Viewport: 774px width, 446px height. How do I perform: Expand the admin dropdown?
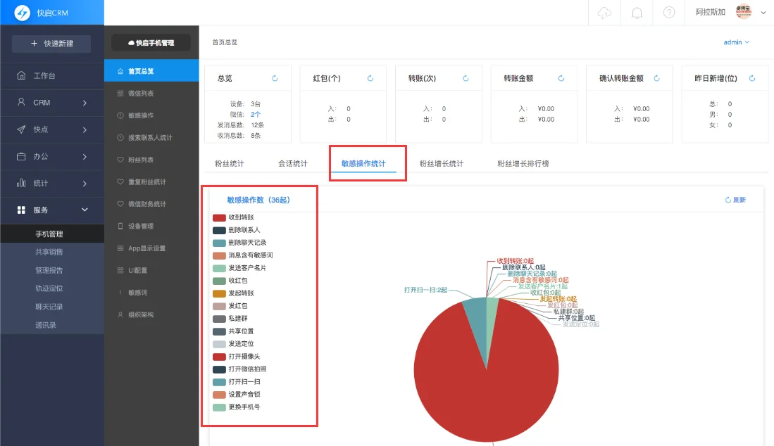coord(735,41)
